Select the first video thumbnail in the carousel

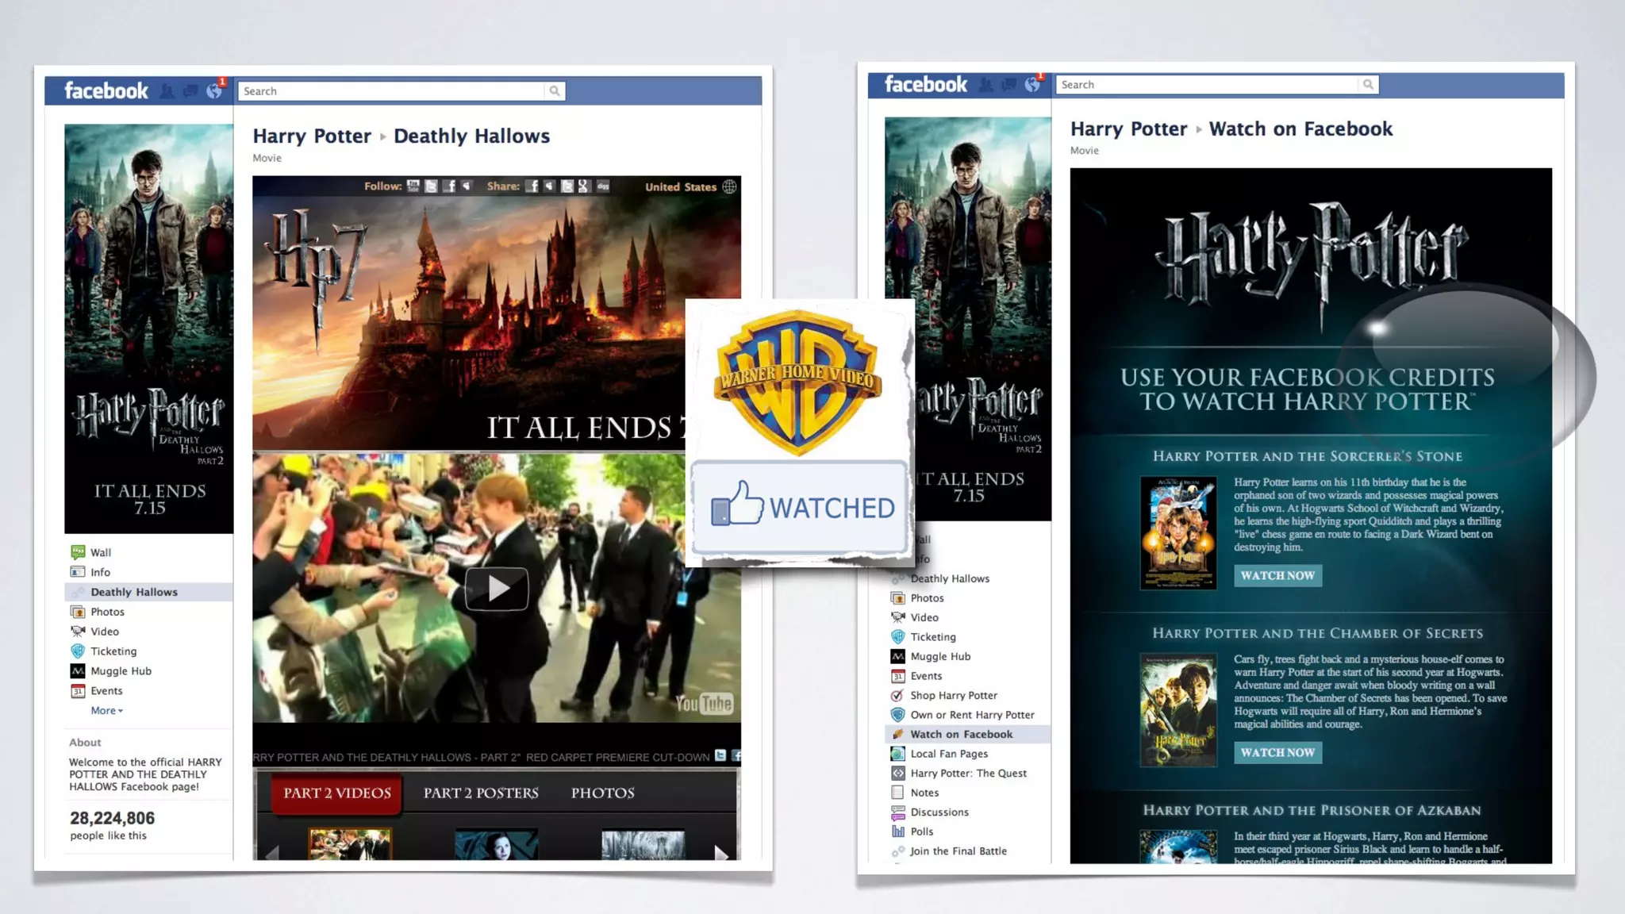coord(350,845)
